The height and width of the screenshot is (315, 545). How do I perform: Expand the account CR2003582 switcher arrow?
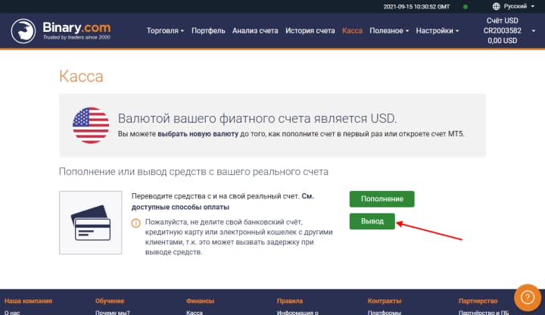pos(534,31)
